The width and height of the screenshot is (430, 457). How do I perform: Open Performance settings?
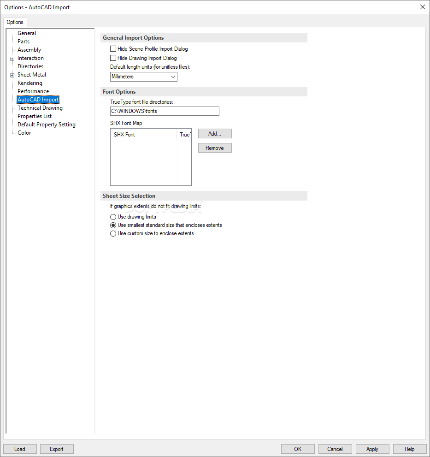(x=33, y=91)
